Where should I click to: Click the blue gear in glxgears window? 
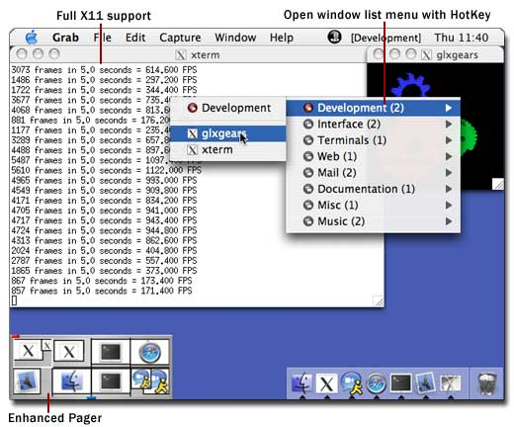point(410,86)
